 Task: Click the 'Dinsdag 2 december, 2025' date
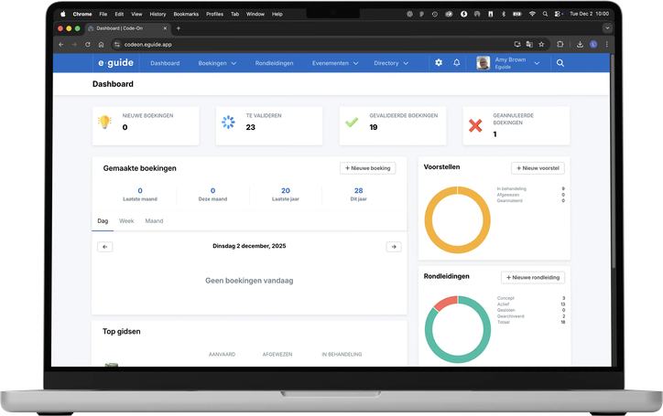(x=249, y=246)
